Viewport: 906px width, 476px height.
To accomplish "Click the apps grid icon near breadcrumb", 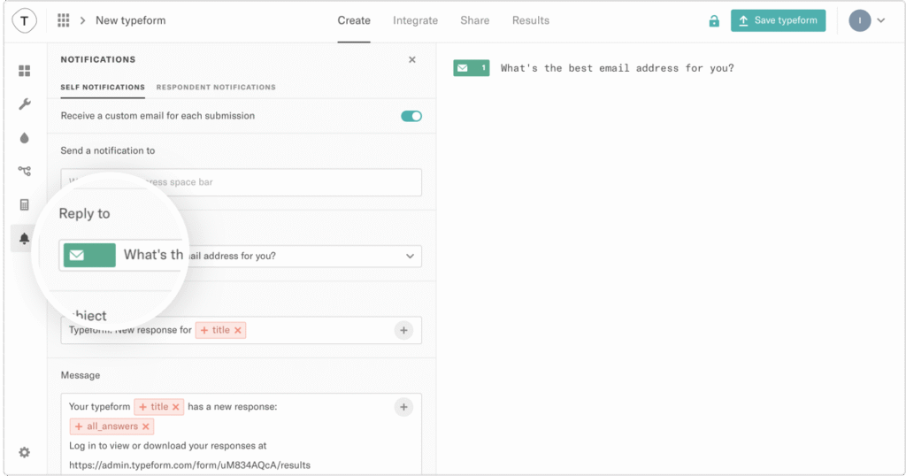I will (63, 20).
